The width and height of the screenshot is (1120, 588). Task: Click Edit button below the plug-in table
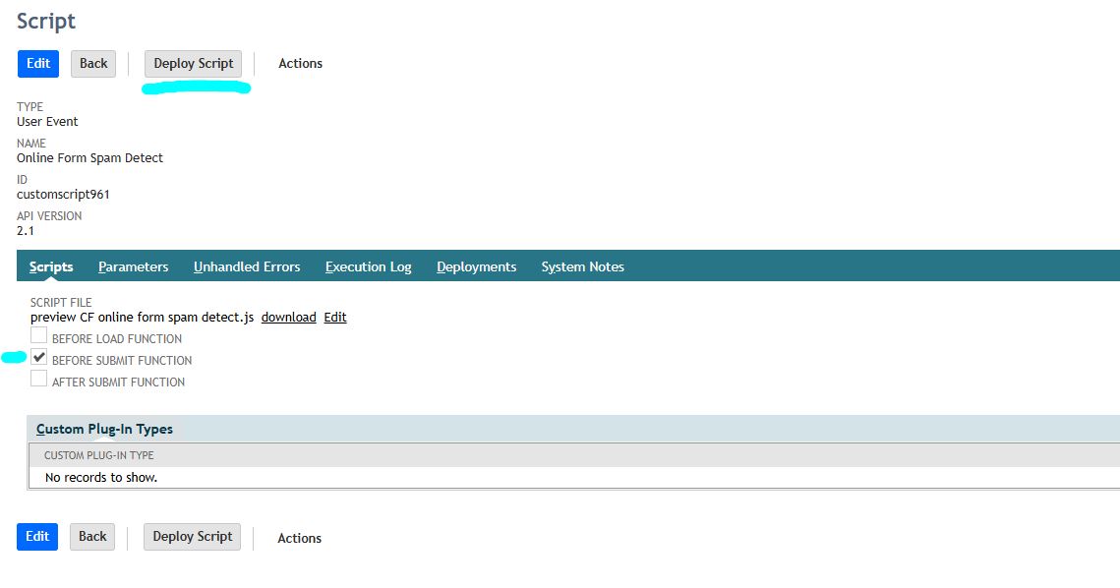(x=37, y=537)
